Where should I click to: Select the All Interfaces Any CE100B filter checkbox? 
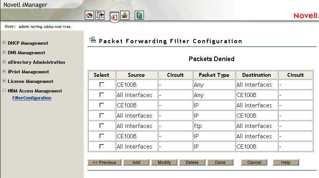tap(102, 95)
